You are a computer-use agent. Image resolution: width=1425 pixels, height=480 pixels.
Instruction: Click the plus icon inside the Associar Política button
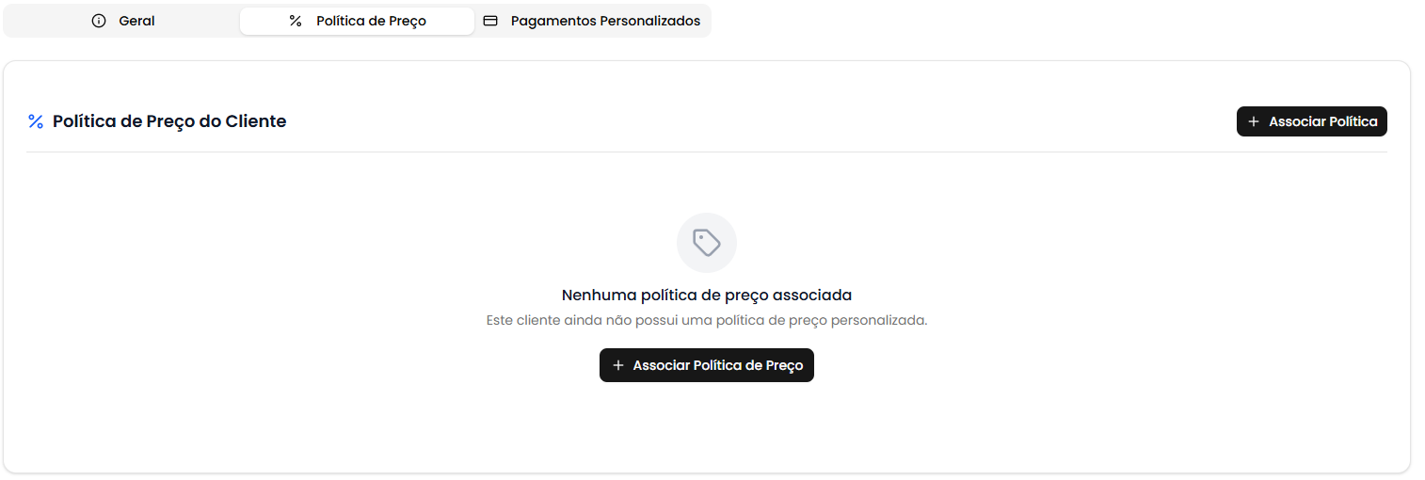tap(1253, 121)
